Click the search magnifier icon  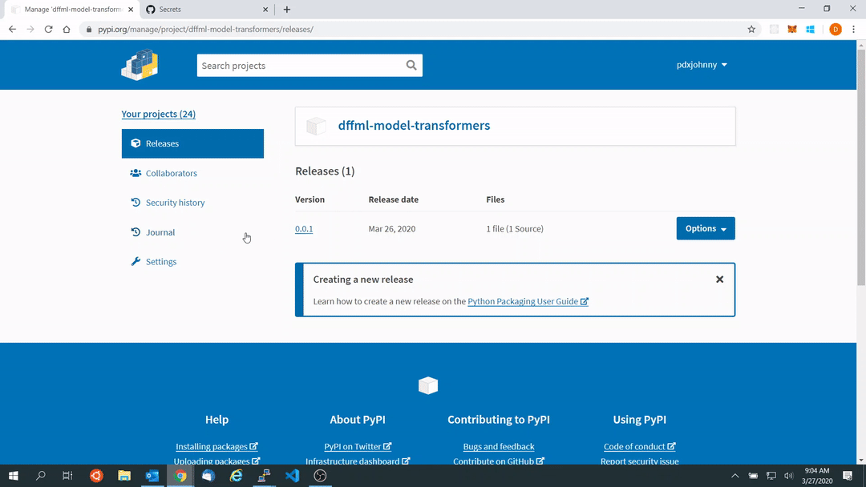click(x=411, y=65)
